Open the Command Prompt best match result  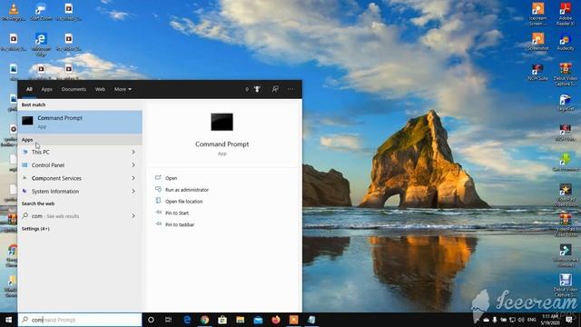point(80,122)
